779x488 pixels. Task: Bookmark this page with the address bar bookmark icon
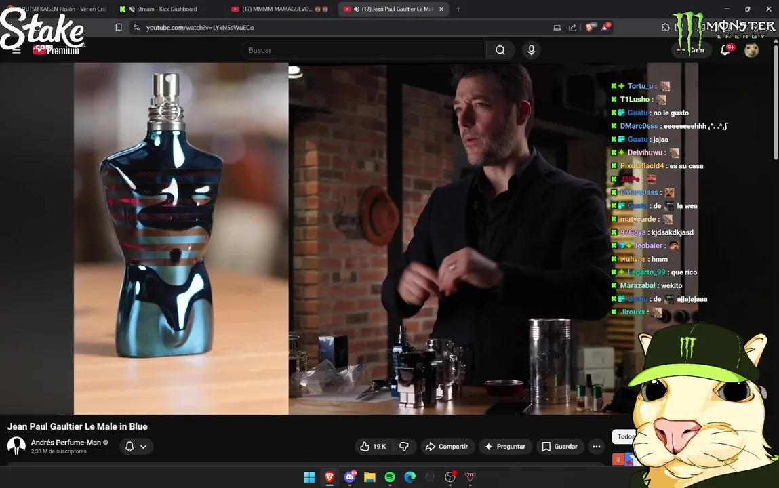pyautogui.click(x=118, y=28)
